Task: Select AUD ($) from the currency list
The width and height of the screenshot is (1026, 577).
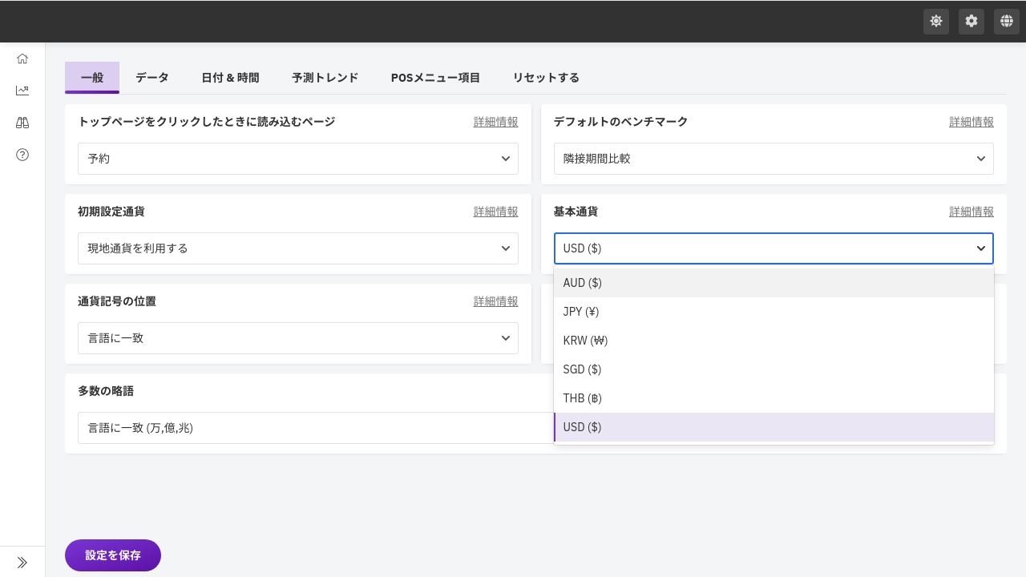Action: pyautogui.click(x=774, y=283)
